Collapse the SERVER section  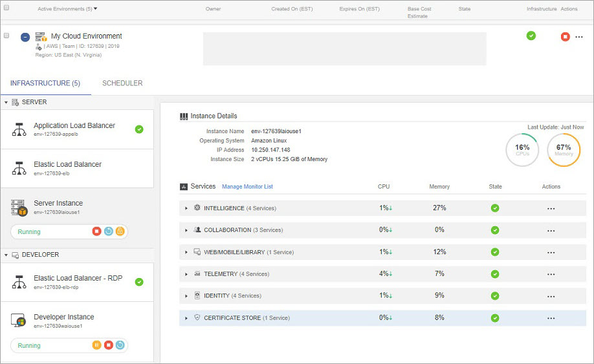[x=6, y=102]
